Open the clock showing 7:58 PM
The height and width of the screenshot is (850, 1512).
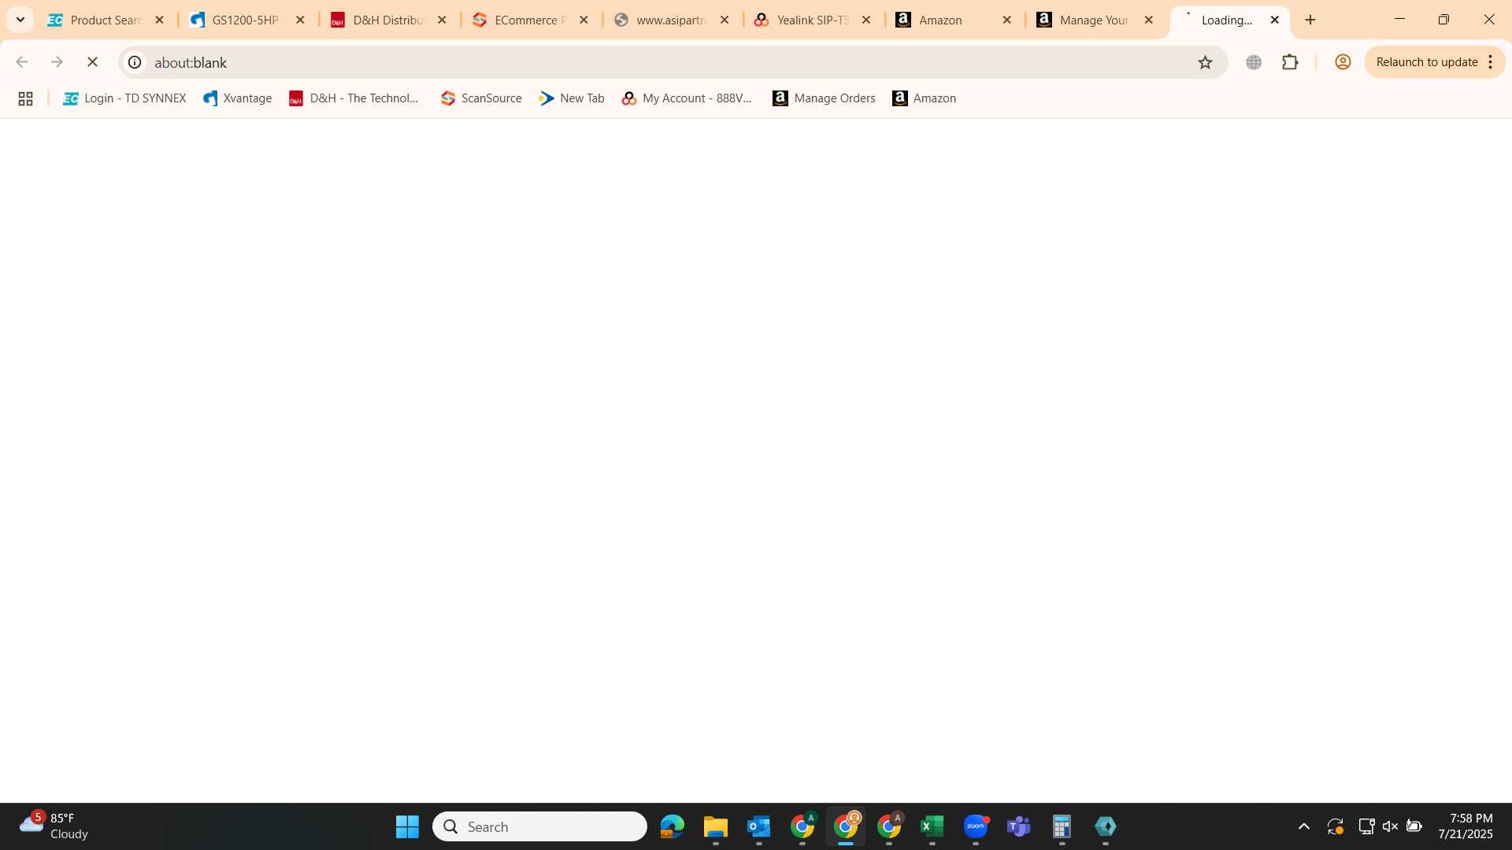[1466, 826]
